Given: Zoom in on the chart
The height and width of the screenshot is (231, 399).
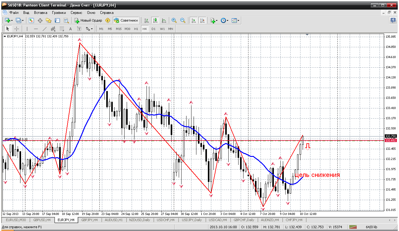Looking at the screenshot, I should (x=174, y=20).
